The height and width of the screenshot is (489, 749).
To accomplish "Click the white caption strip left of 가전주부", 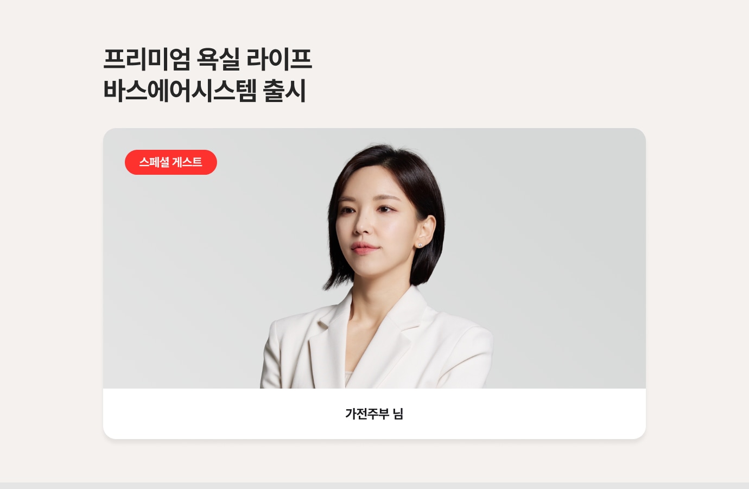I will 223,414.
